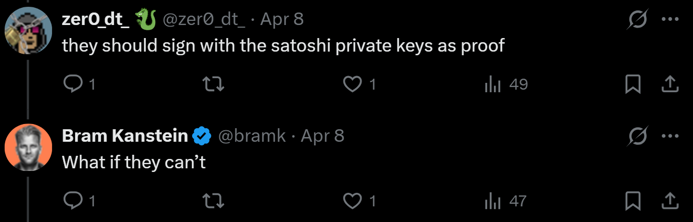693x222 pixels.
Task: Reply to zer0_dt_'s tweet
Action: pos(71,84)
